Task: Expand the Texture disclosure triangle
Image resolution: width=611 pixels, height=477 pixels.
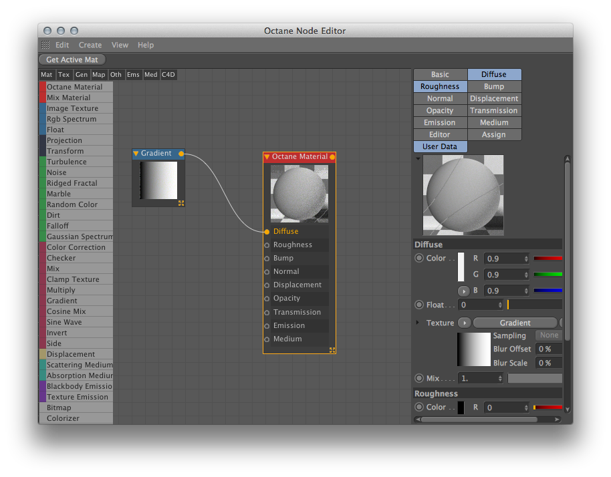Action: [417, 323]
